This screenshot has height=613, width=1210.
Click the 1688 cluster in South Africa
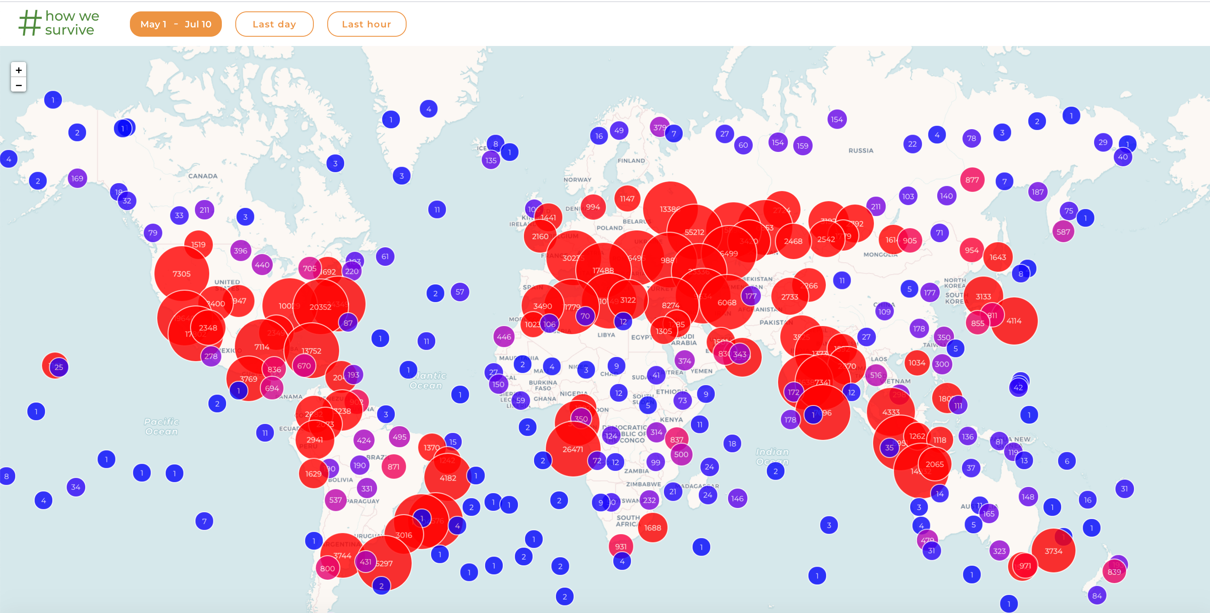(652, 527)
